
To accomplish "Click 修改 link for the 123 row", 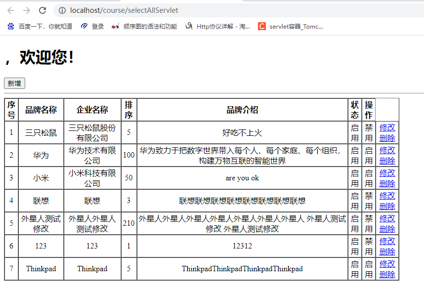I will pyautogui.click(x=387, y=241).
